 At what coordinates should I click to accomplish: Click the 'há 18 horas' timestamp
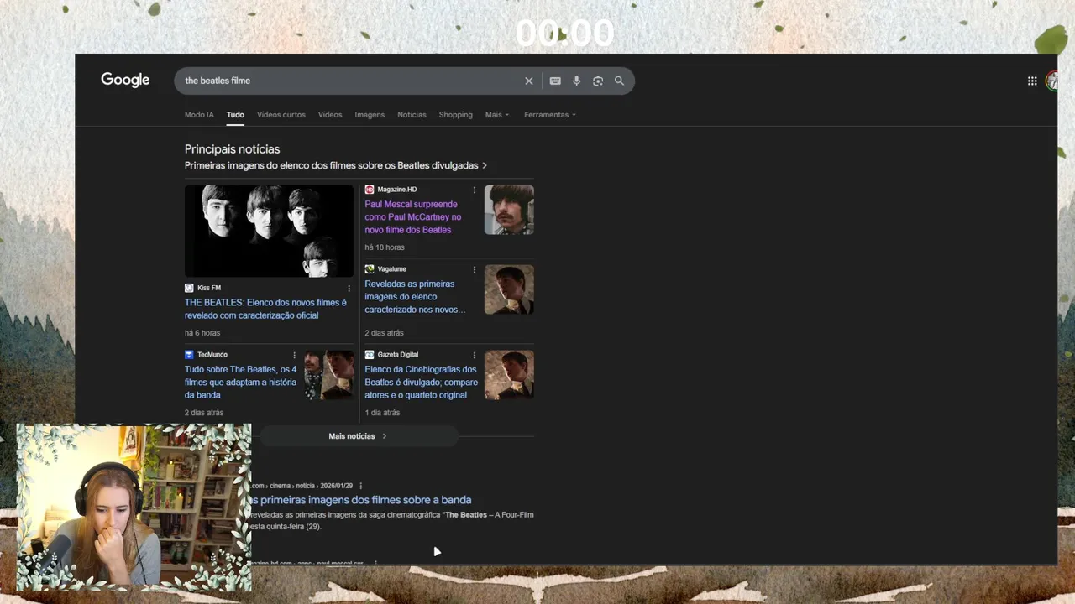385,247
